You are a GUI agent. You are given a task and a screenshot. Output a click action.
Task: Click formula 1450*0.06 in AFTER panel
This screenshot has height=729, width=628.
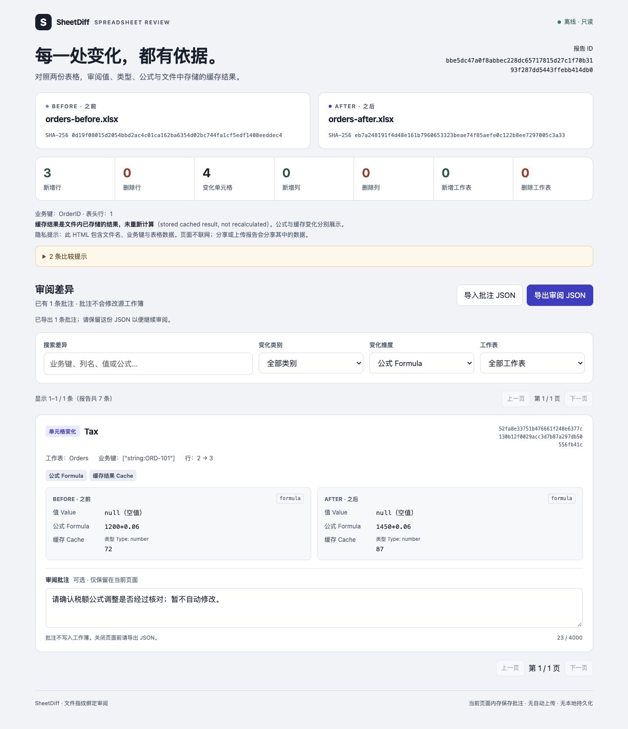[x=394, y=526]
